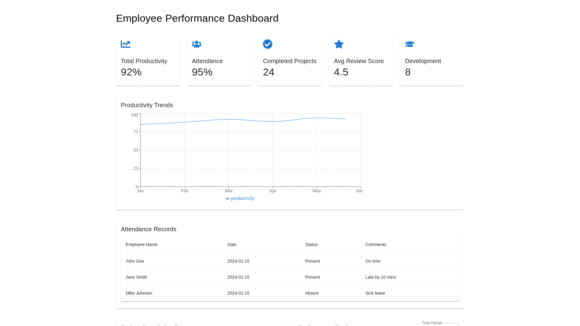Click the Late by 10 mins comment
580x326 pixels.
(381, 277)
